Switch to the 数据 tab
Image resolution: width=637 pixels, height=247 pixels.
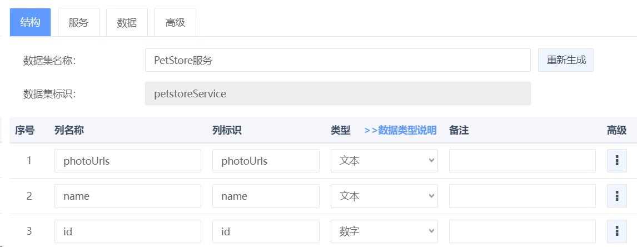tap(127, 22)
